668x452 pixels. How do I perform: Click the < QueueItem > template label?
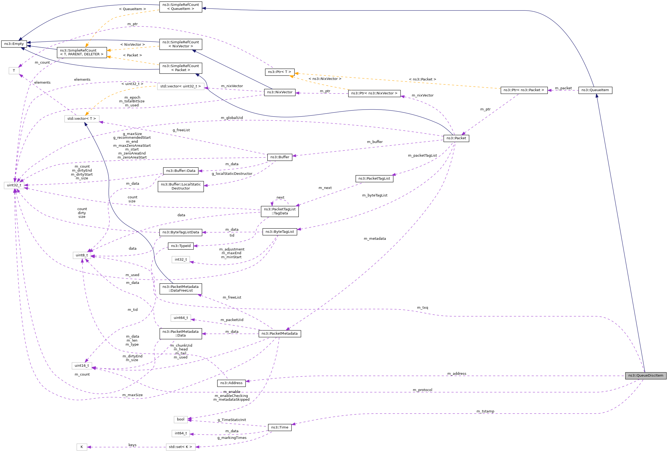tap(133, 9)
